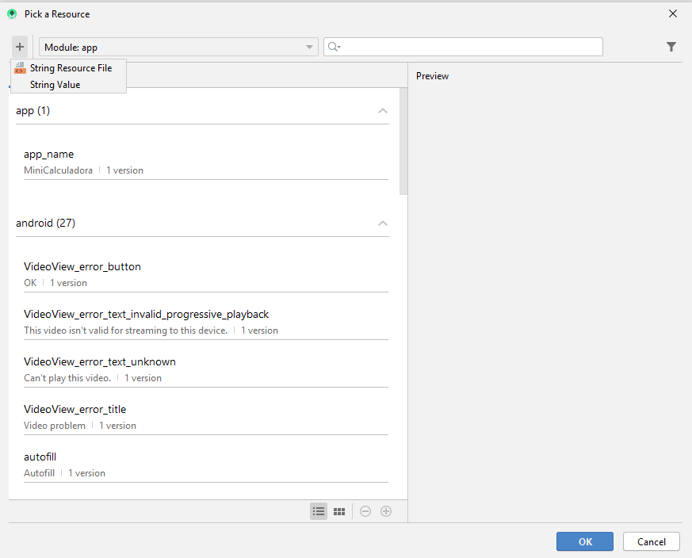The height and width of the screenshot is (558, 692).
Task: Click the resource list vertical scrollbar
Action: coord(403,143)
